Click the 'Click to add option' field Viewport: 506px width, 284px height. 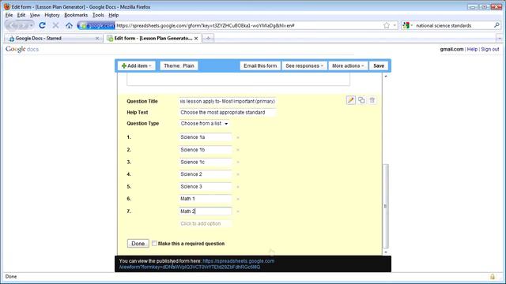206,223
